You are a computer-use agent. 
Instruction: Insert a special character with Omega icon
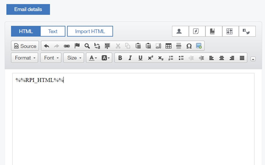(x=189, y=46)
